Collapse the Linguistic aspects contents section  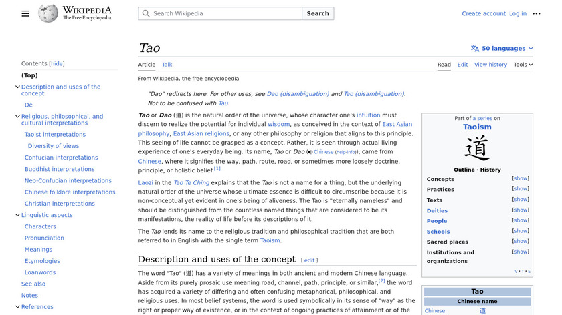point(17,215)
